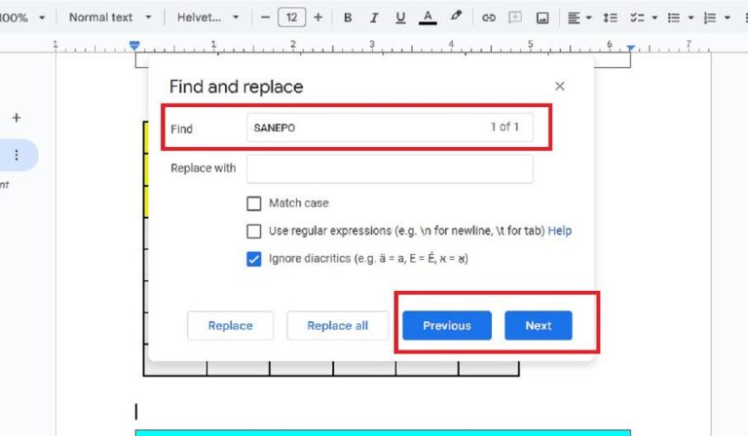Screen dimensions: 748x436
Task: Click the left indent marker on ruler
Action: tap(134, 46)
